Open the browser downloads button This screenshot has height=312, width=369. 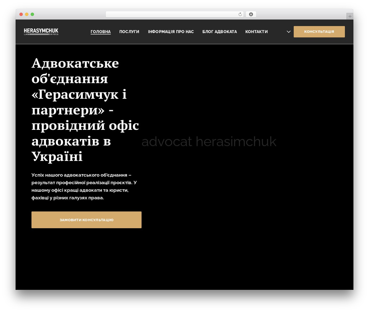click(251, 14)
